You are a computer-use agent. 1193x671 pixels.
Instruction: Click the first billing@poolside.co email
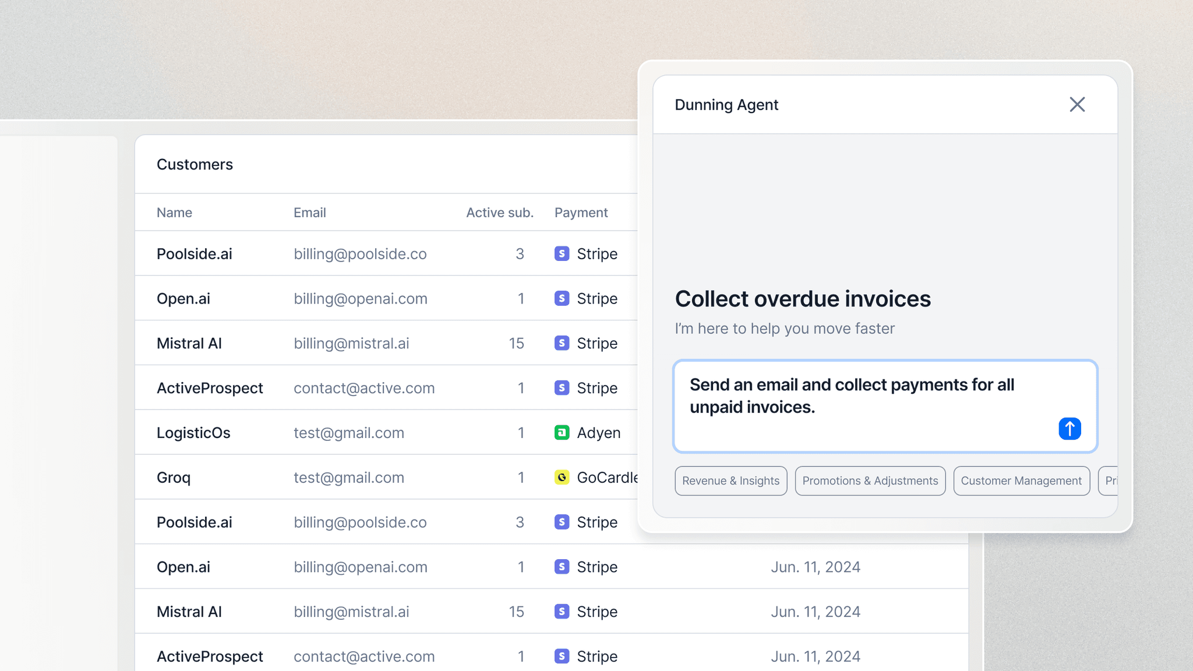click(x=360, y=254)
